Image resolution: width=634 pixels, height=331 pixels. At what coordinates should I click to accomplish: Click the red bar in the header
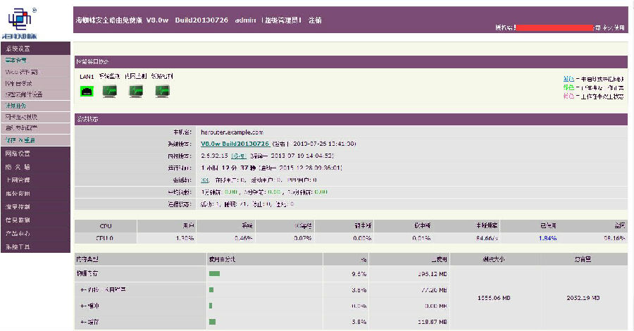coord(554,27)
